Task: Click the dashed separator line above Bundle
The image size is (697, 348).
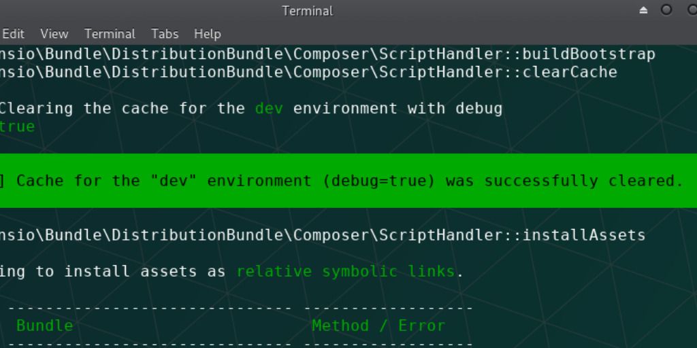Action: [x=240, y=308]
